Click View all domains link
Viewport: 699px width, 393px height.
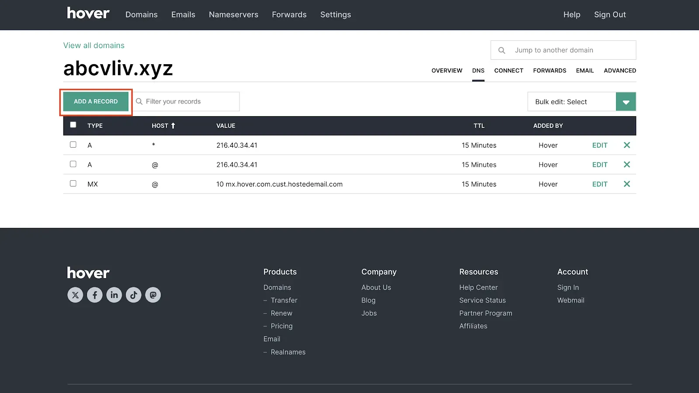[94, 45]
